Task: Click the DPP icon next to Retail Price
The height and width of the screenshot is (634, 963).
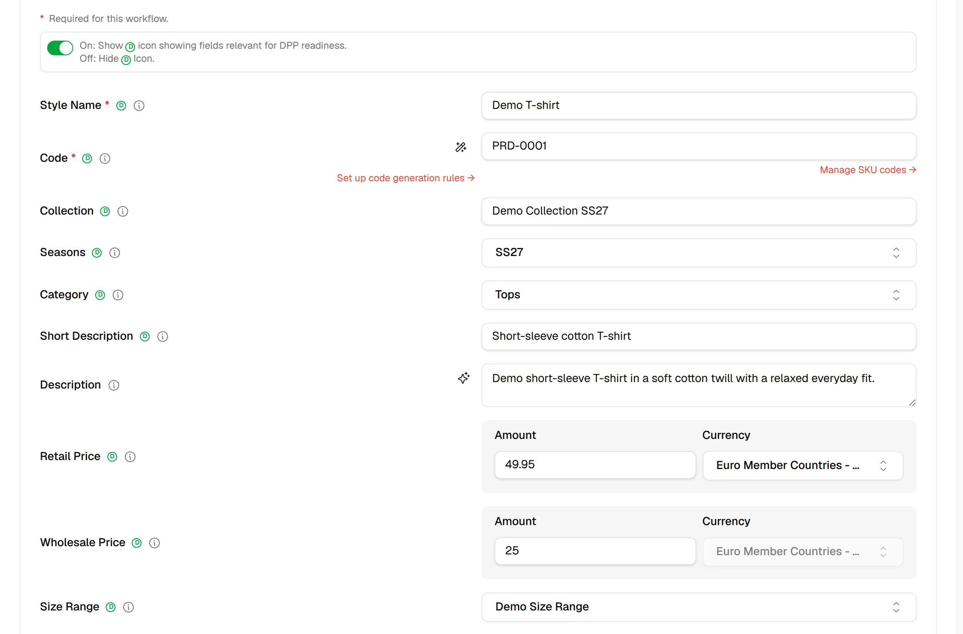Action: tap(112, 457)
